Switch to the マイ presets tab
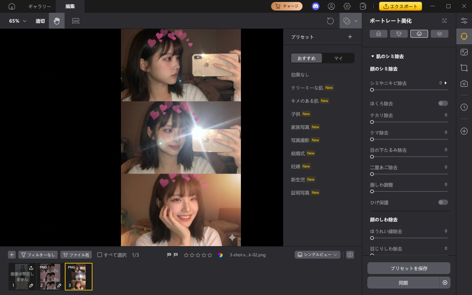The height and width of the screenshot is (295, 472). [x=338, y=58]
